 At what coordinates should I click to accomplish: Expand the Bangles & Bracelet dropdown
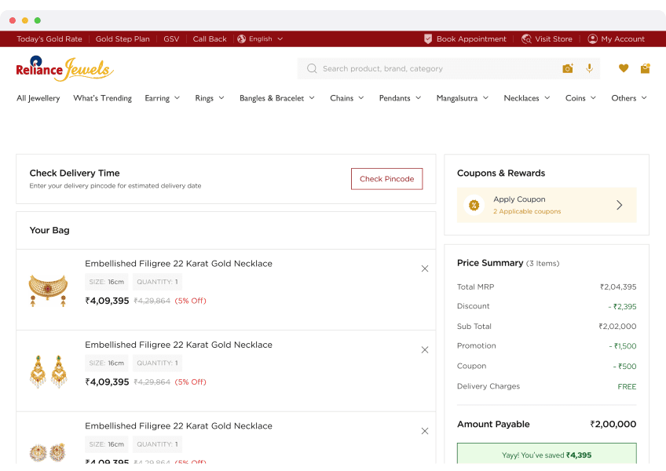pyautogui.click(x=312, y=98)
